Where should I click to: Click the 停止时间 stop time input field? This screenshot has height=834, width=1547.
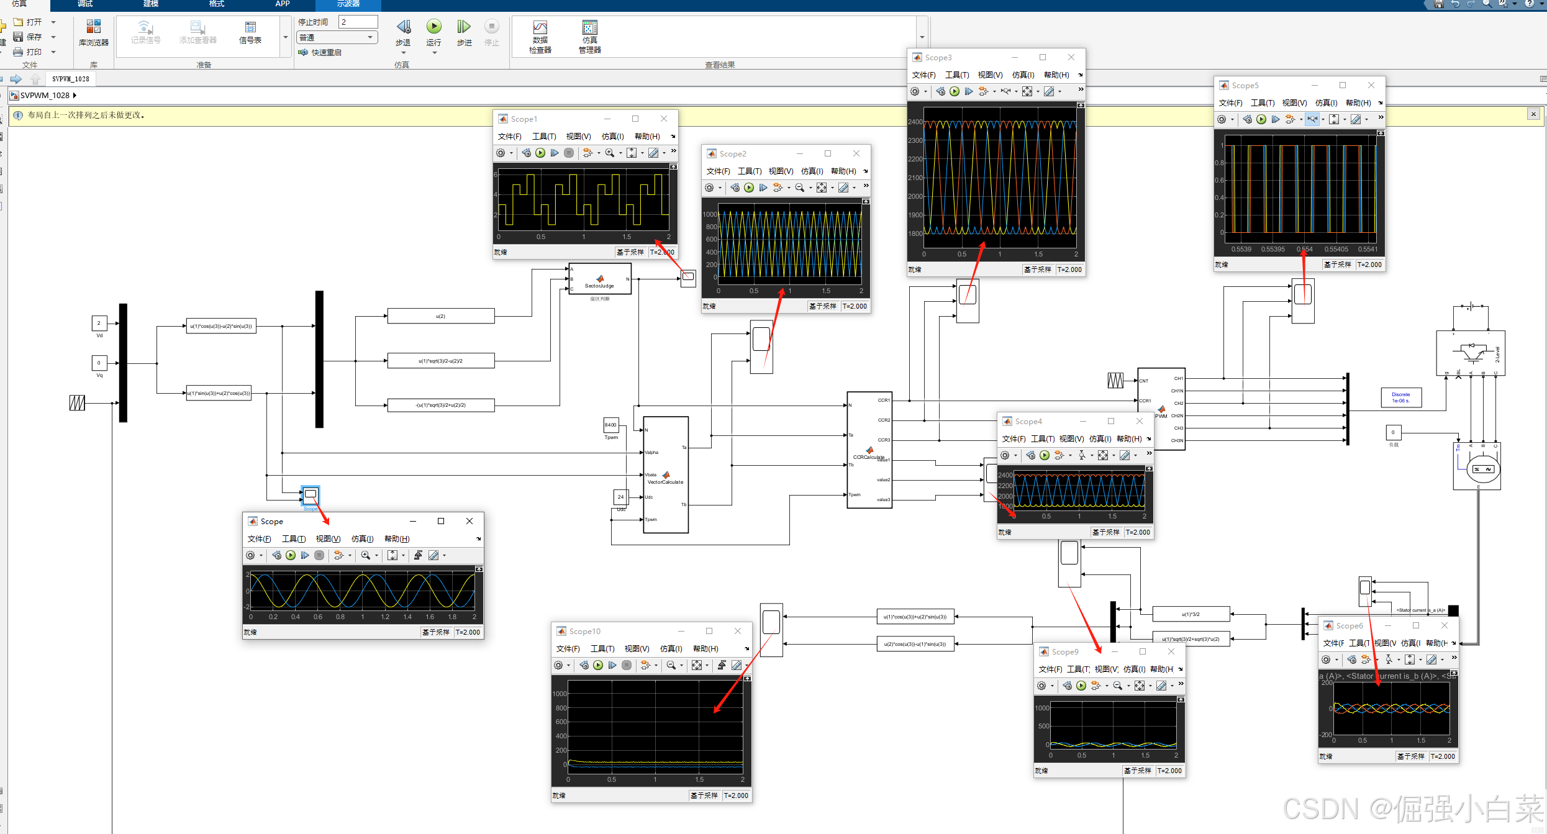click(358, 22)
